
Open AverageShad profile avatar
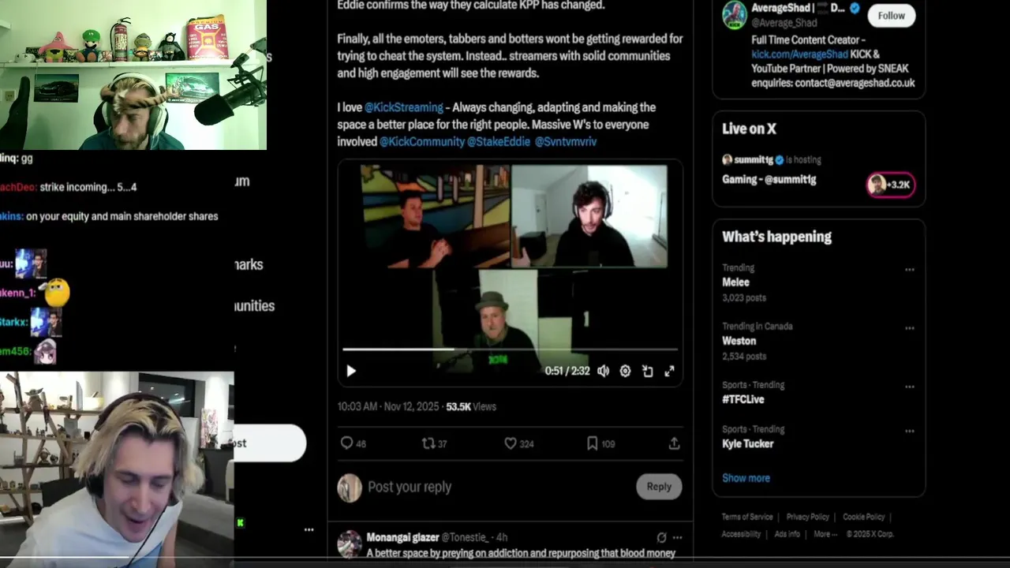pos(734,15)
